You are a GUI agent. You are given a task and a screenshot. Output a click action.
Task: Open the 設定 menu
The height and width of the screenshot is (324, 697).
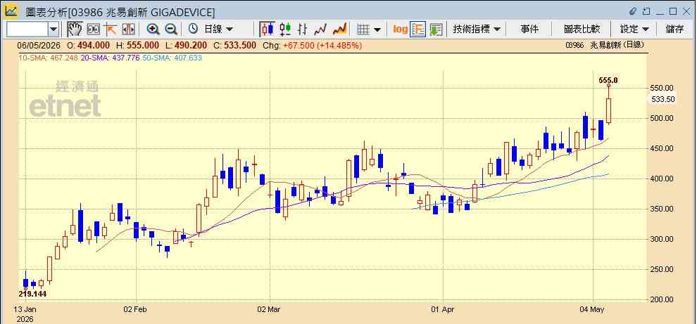tap(634, 30)
